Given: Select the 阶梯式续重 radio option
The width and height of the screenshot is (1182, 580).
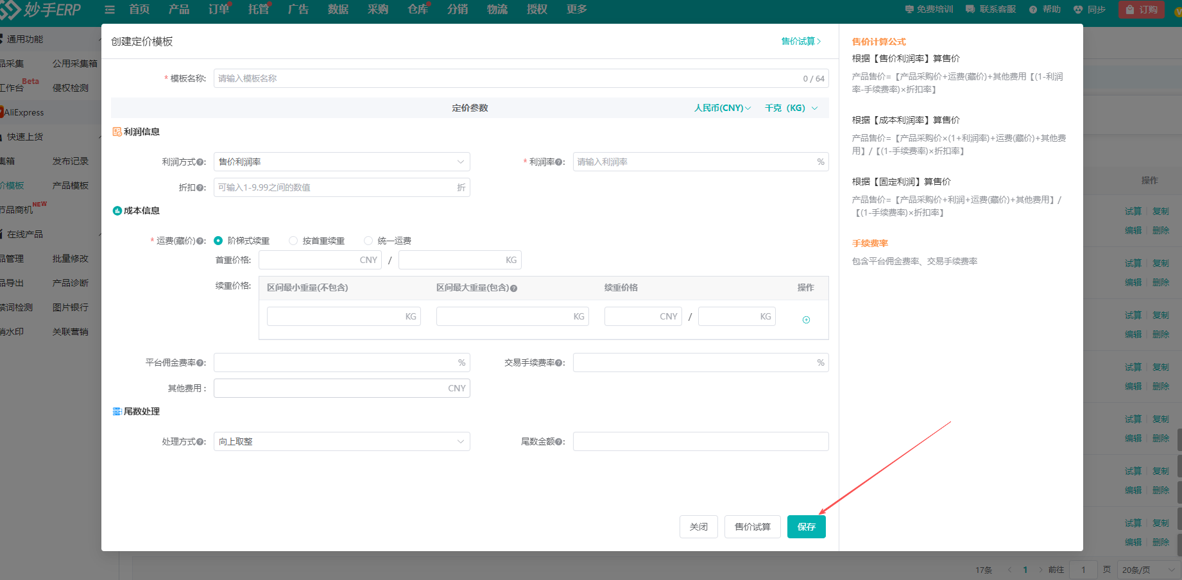Looking at the screenshot, I should 218,241.
